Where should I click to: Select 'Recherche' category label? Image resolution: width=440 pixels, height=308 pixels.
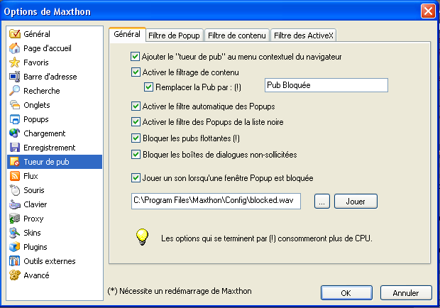click(42, 91)
